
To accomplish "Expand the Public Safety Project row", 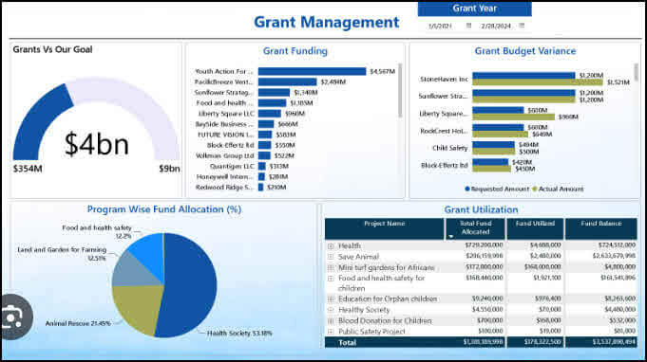I will 331,331.
